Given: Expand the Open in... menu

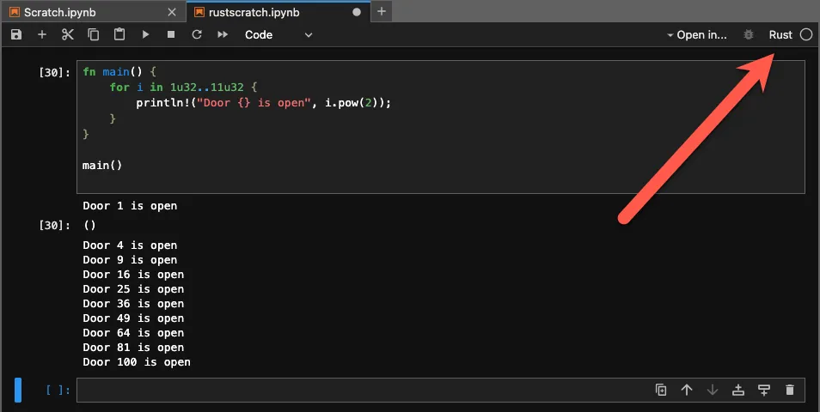Looking at the screenshot, I should click(x=696, y=35).
